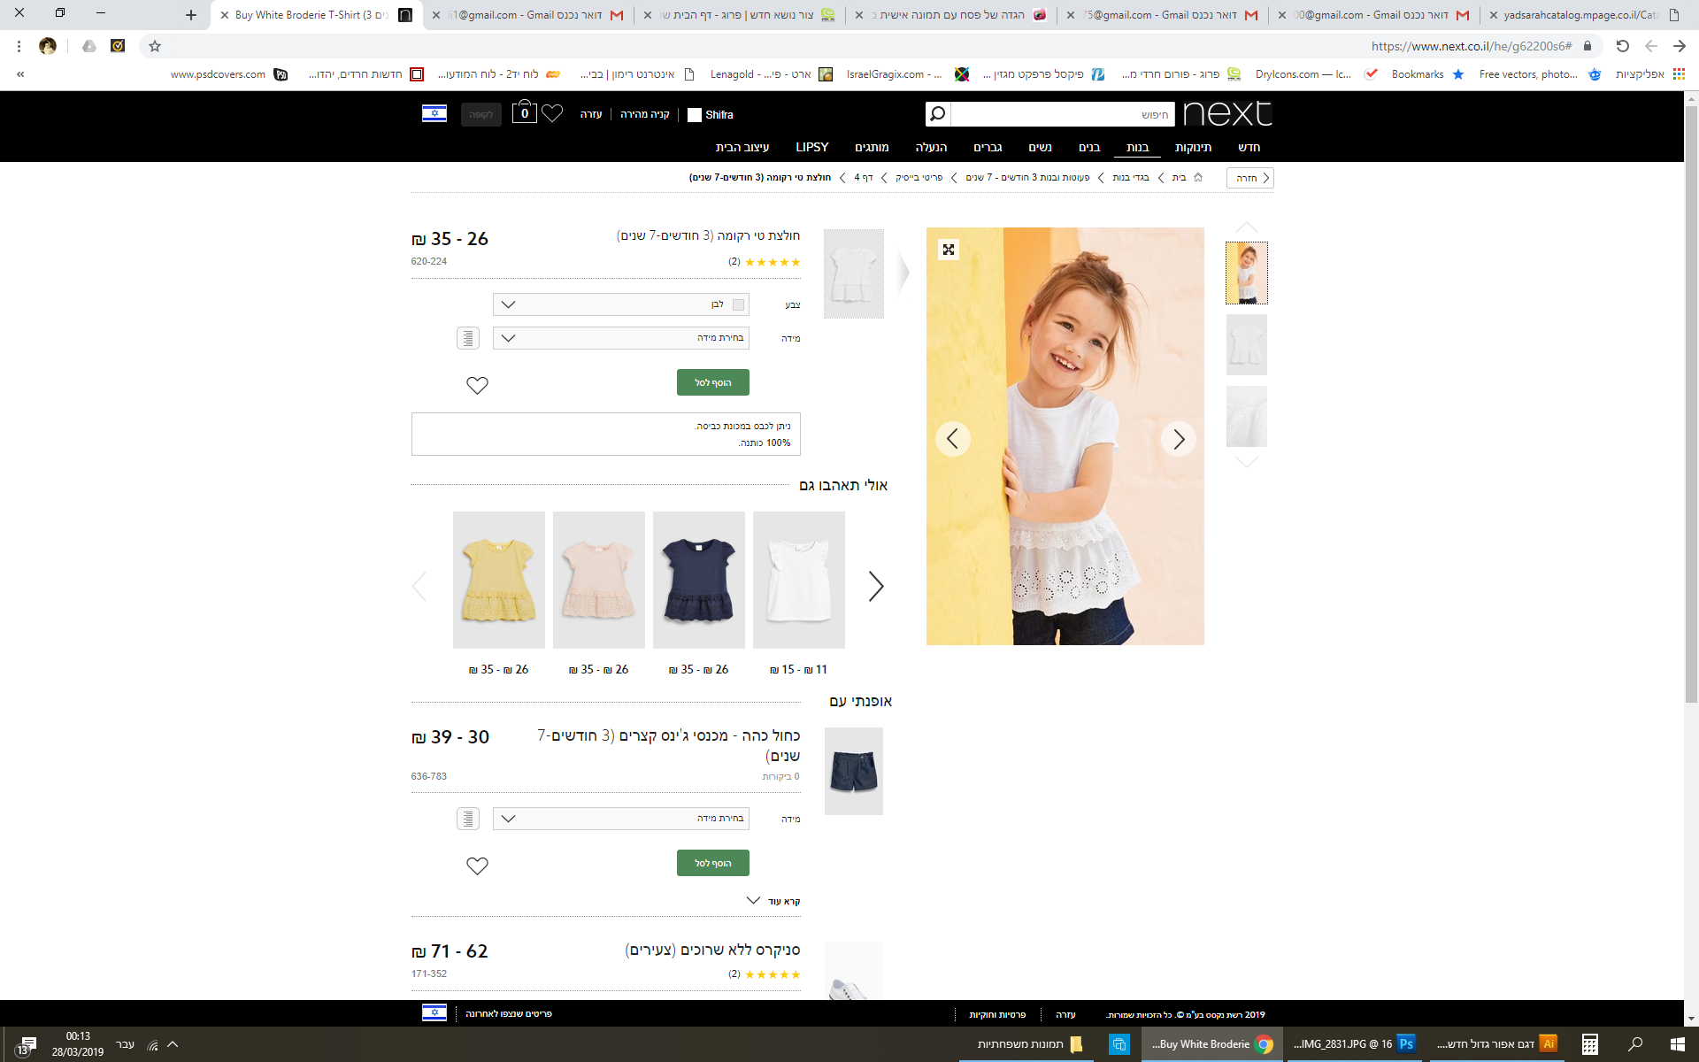Click the search input field
This screenshot has width=1699, height=1062.
1062,114
